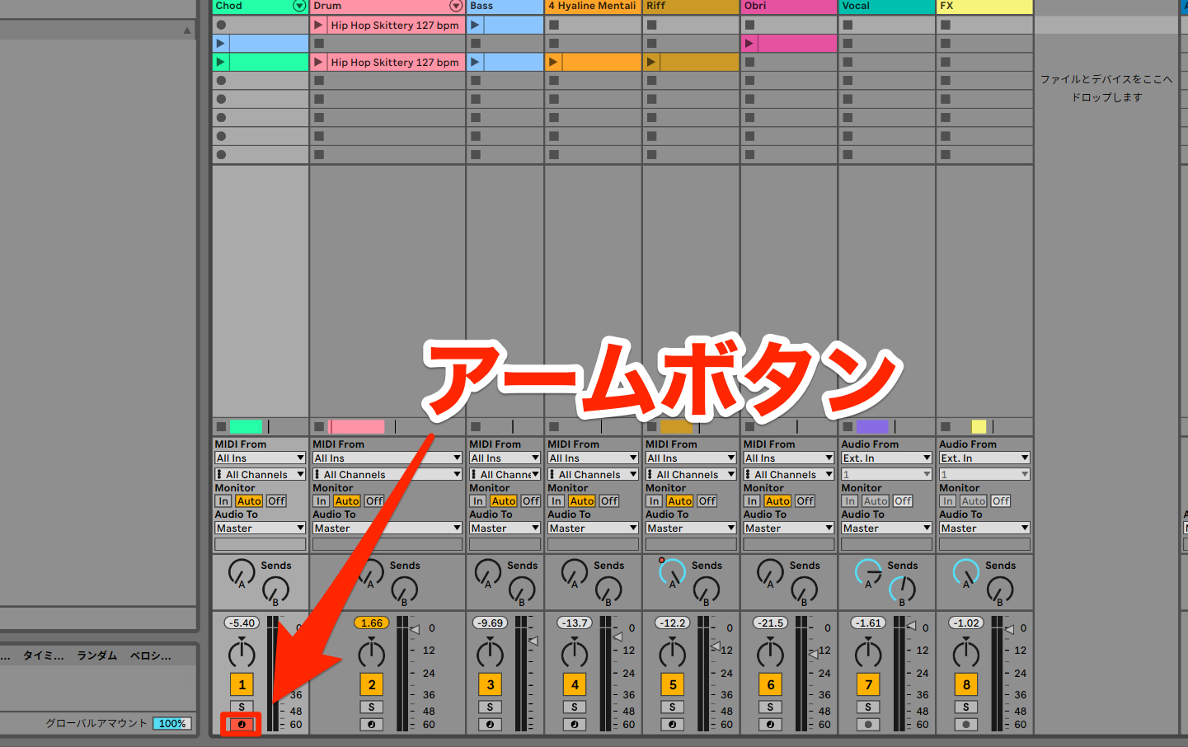Solo the Bass track
This screenshot has height=747, width=1188.
tap(490, 707)
